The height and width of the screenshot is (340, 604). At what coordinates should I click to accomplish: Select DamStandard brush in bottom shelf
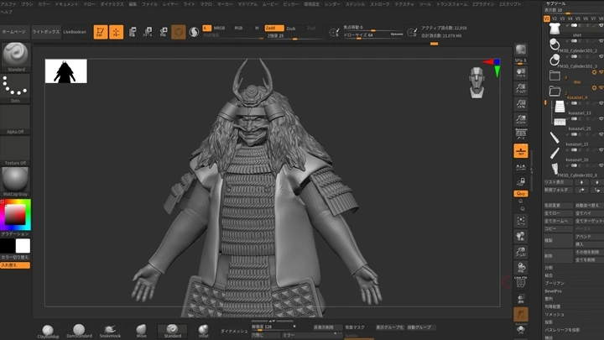(x=79, y=331)
